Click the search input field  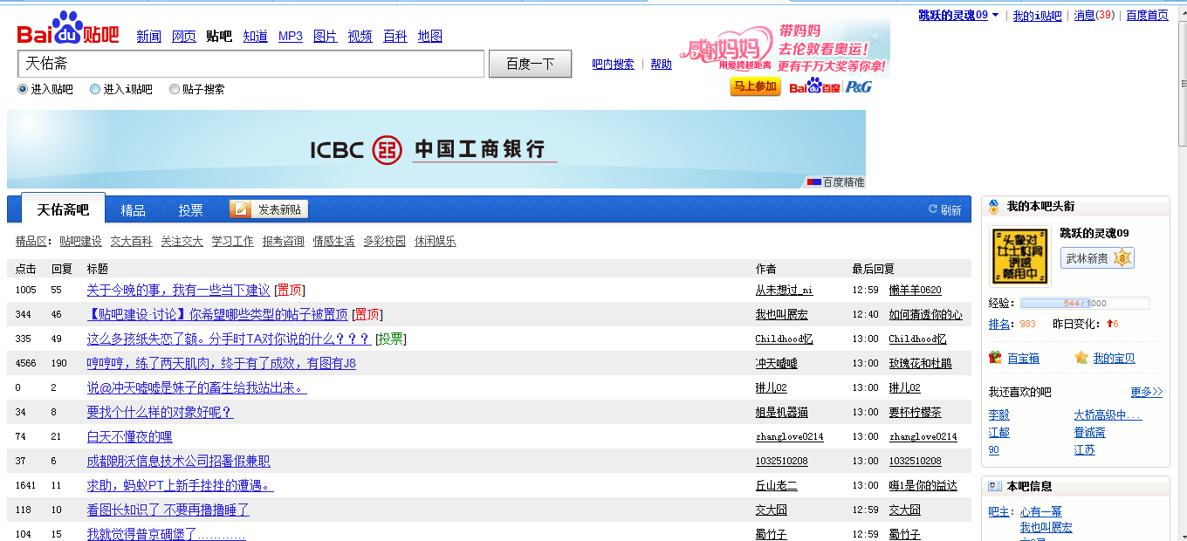(x=250, y=64)
